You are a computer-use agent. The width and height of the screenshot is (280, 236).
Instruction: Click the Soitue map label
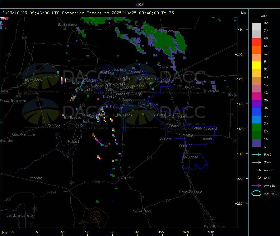click(x=165, y=138)
